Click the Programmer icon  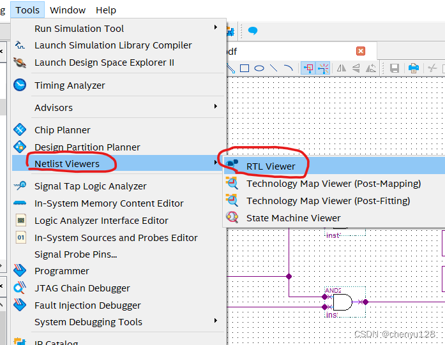point(20,270)
